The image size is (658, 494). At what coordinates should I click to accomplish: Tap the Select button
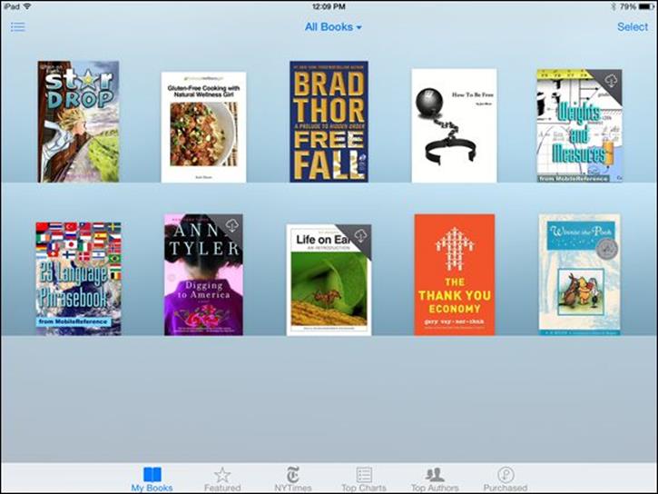point(632,27)
